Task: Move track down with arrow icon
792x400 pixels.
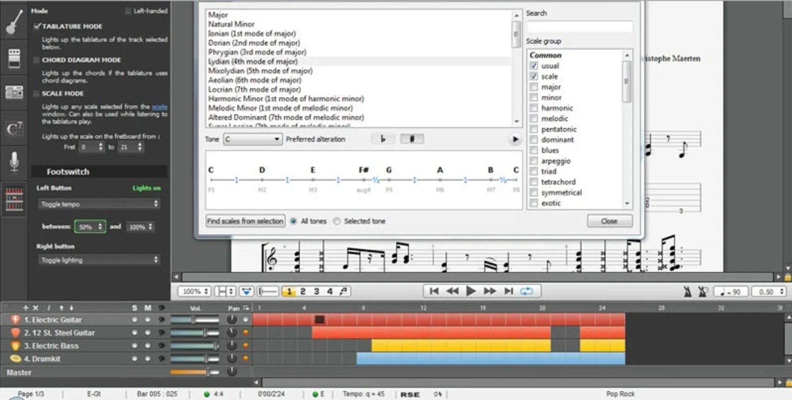Action: pyautogui.click(x=71, y=308)
